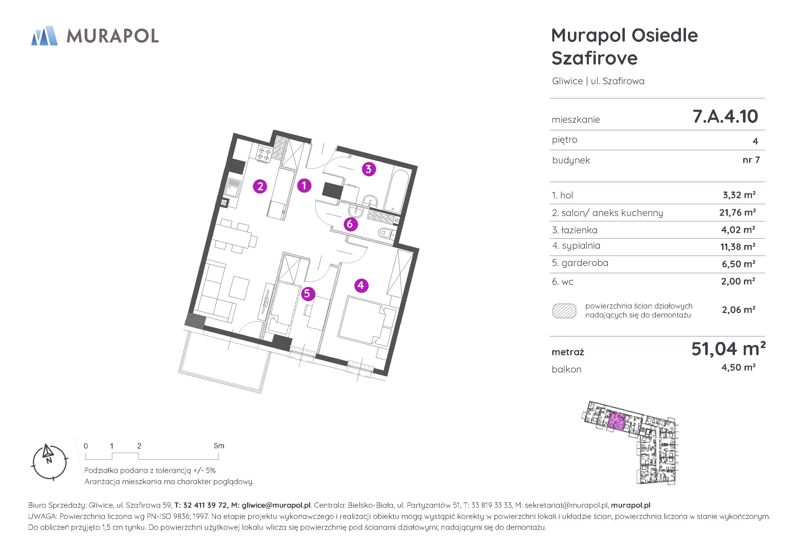Click the partition walls area '2,06 m²'
The height and width of the screenshot is (558, 790).
[738, 310]
